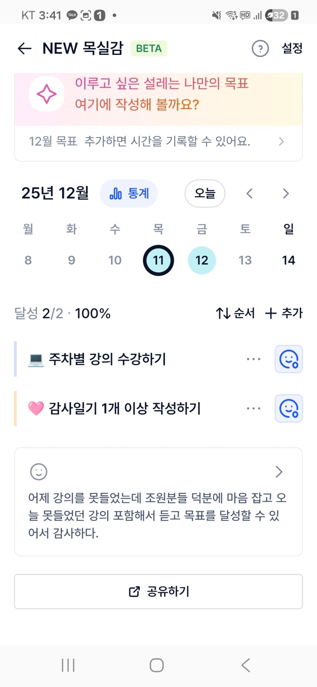The image size is (317, 687).
Task: Select date 12 in the week calendar
Action: (202, 260)
